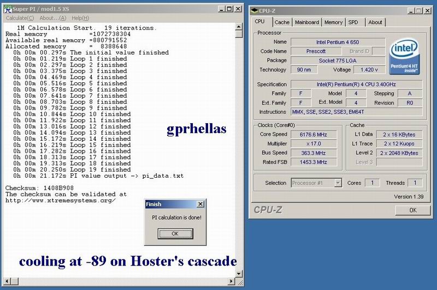Click the Core Speed value 6176.6 MHz

(x=314, y=135)
